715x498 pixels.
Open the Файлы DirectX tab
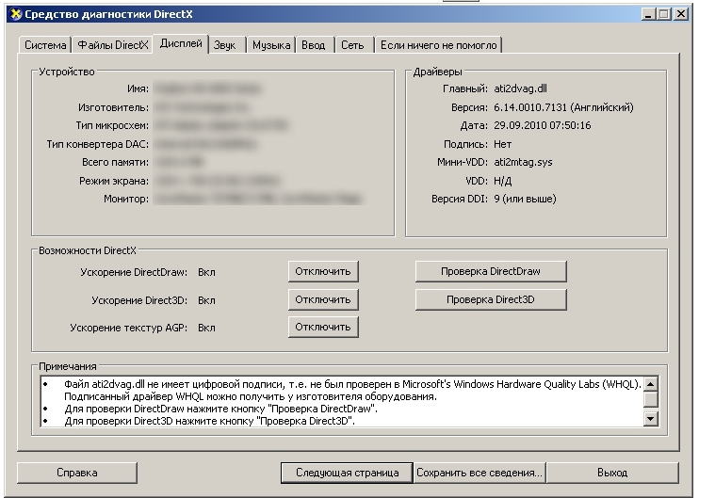pos(113,45)
